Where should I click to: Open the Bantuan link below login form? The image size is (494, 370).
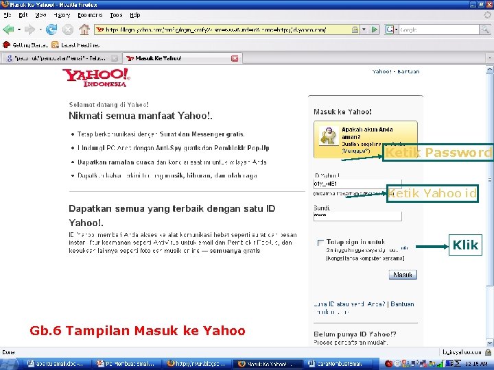402,304
